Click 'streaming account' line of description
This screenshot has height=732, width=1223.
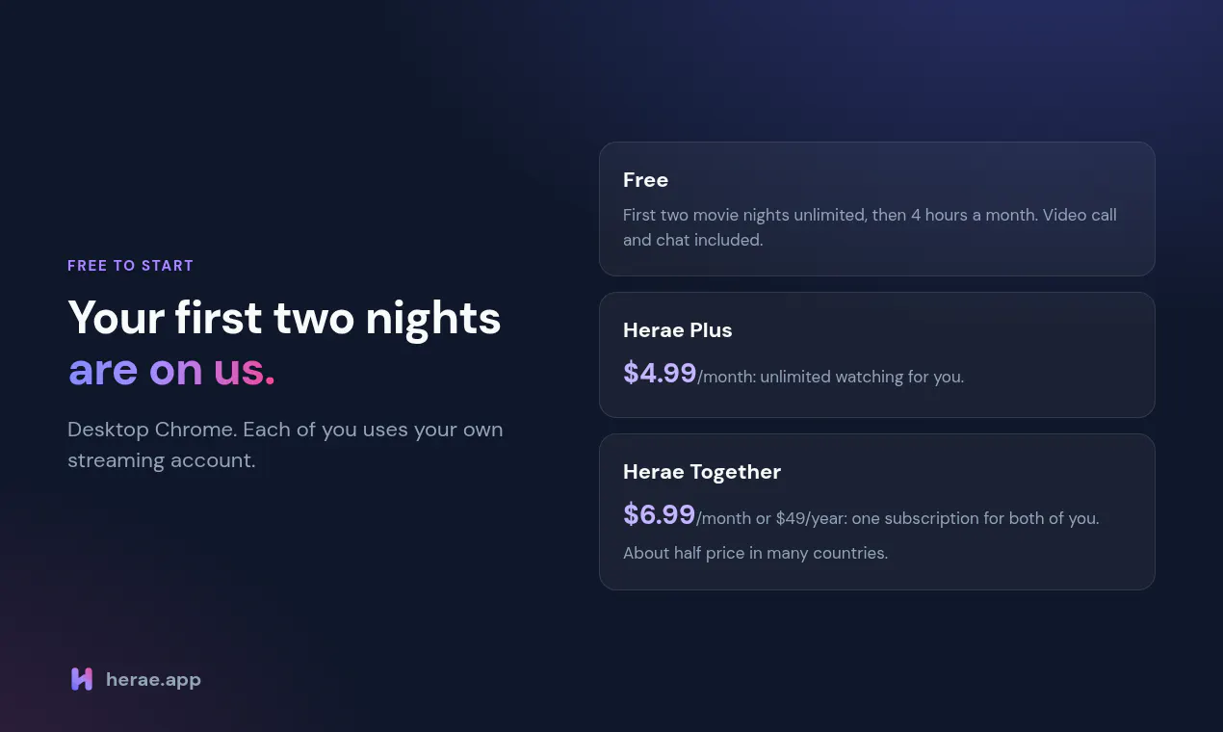click(161, 460)
